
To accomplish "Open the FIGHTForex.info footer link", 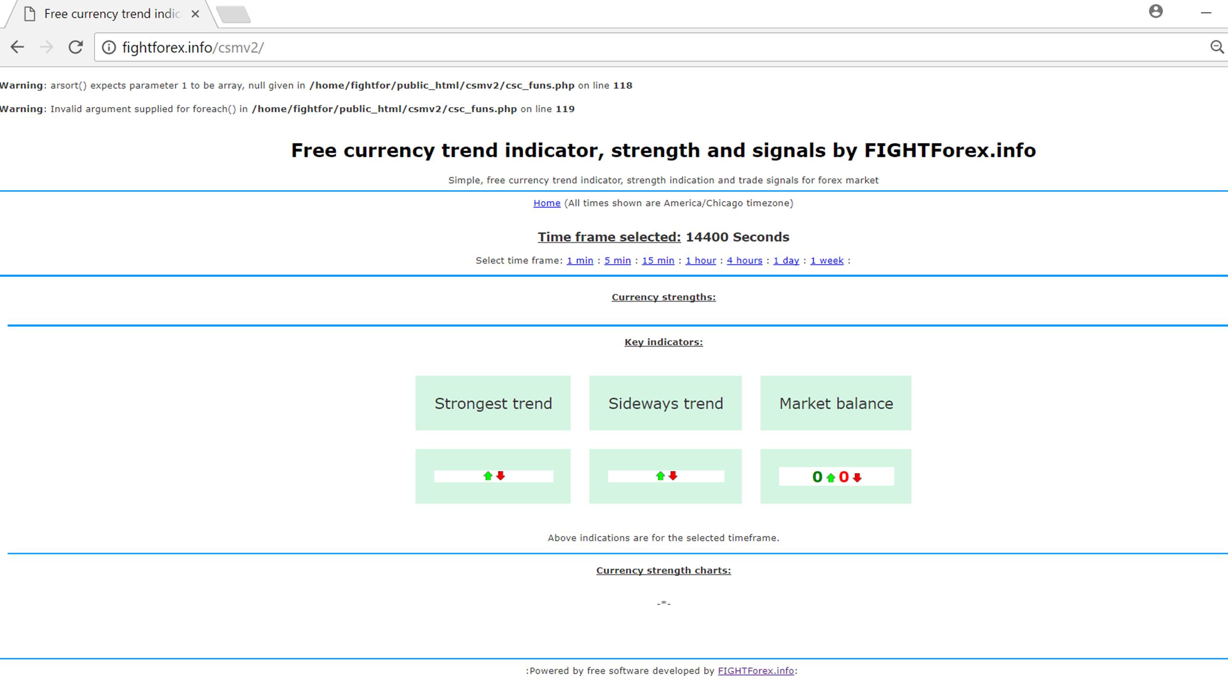I will point(756,670).
